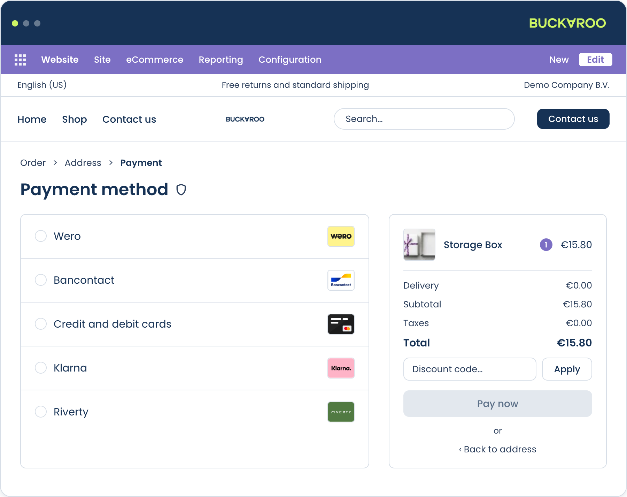Go to the Home page link
The height and width of the screenshot is (497, 627).
click(32, 119)
